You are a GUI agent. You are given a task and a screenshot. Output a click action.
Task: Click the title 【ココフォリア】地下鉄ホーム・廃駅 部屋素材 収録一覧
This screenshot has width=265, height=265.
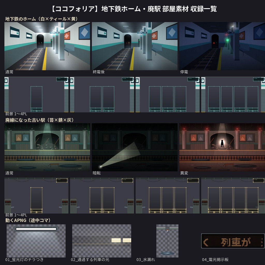[x=134, y=9]
